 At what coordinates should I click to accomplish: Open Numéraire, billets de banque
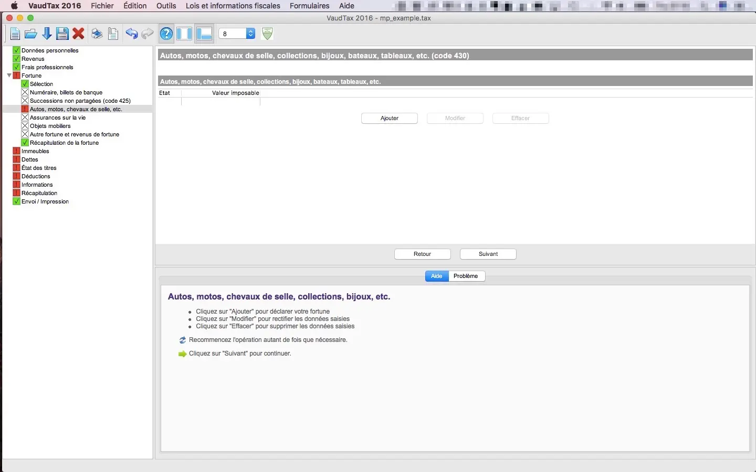[x=66, y=92]
